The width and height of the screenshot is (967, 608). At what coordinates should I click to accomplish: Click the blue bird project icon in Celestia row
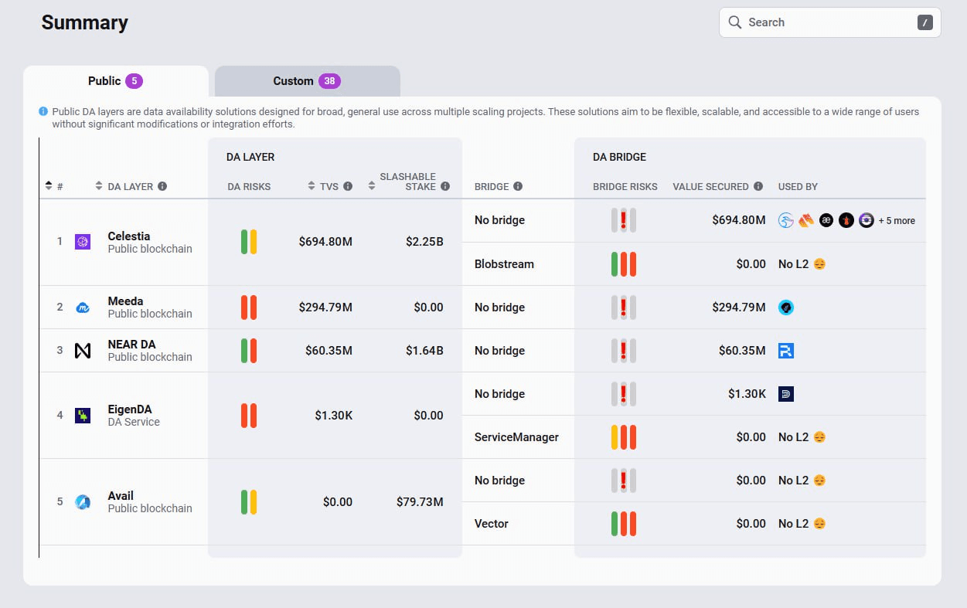[786, 220]
